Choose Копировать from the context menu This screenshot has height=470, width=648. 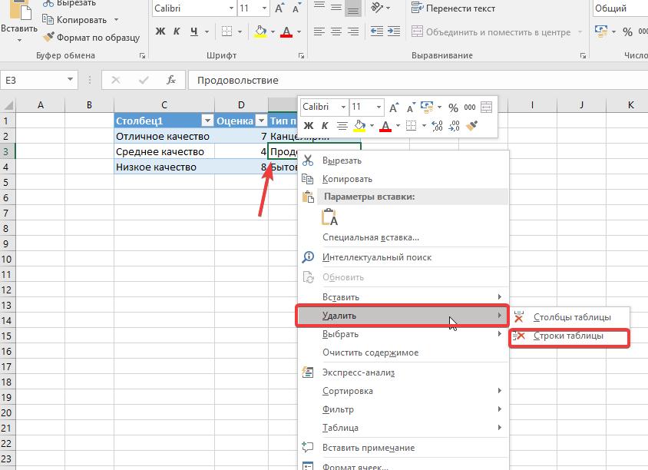403,179
